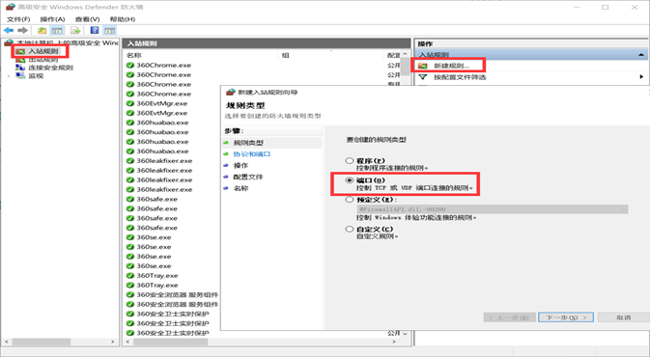Collapse the 入站规则 actions section arrow
This screenshot has width=650, height=357.
641,55
